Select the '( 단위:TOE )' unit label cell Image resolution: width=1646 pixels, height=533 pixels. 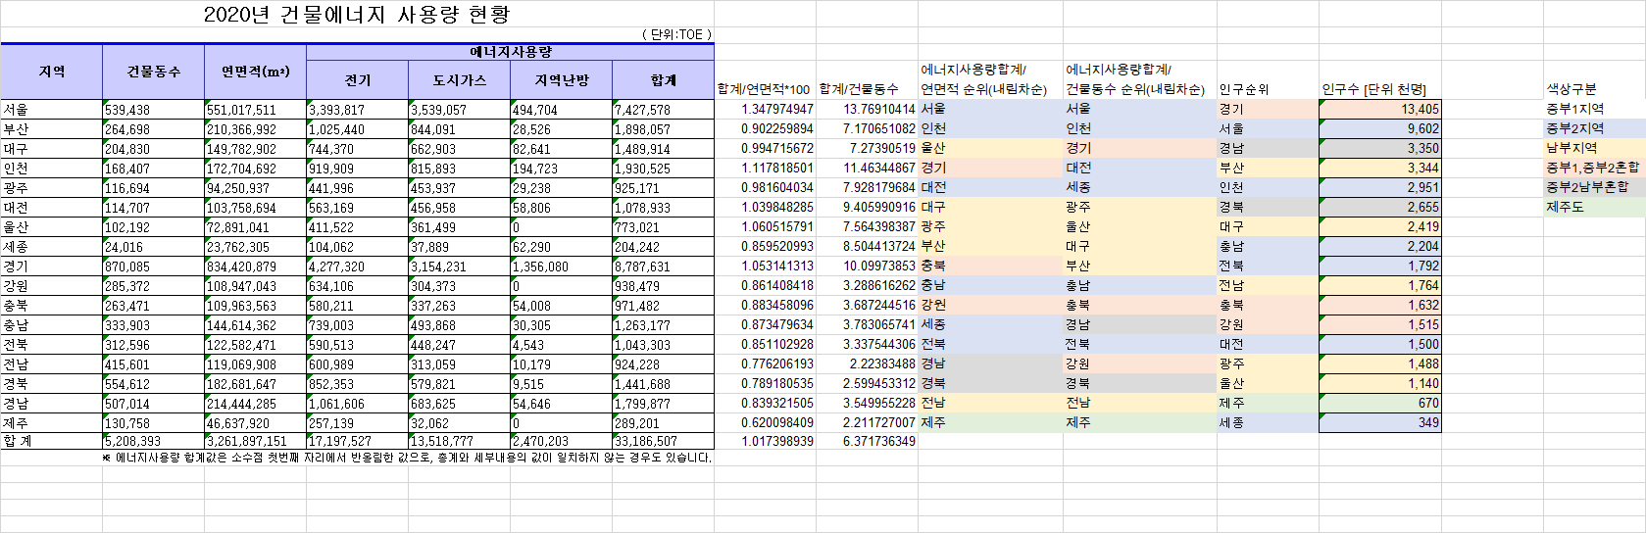(x=676, y=34)
